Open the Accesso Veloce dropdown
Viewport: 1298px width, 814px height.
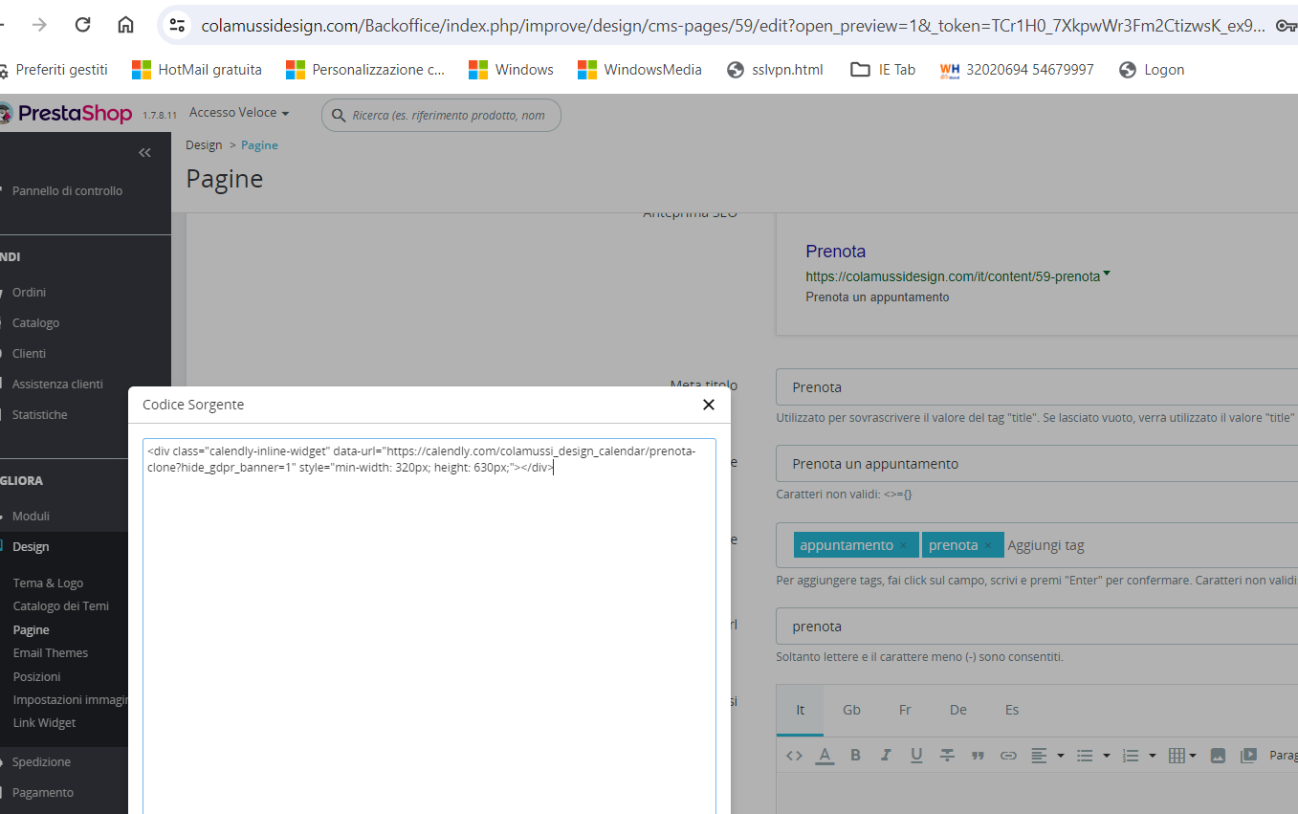click(x=239, y=113)
